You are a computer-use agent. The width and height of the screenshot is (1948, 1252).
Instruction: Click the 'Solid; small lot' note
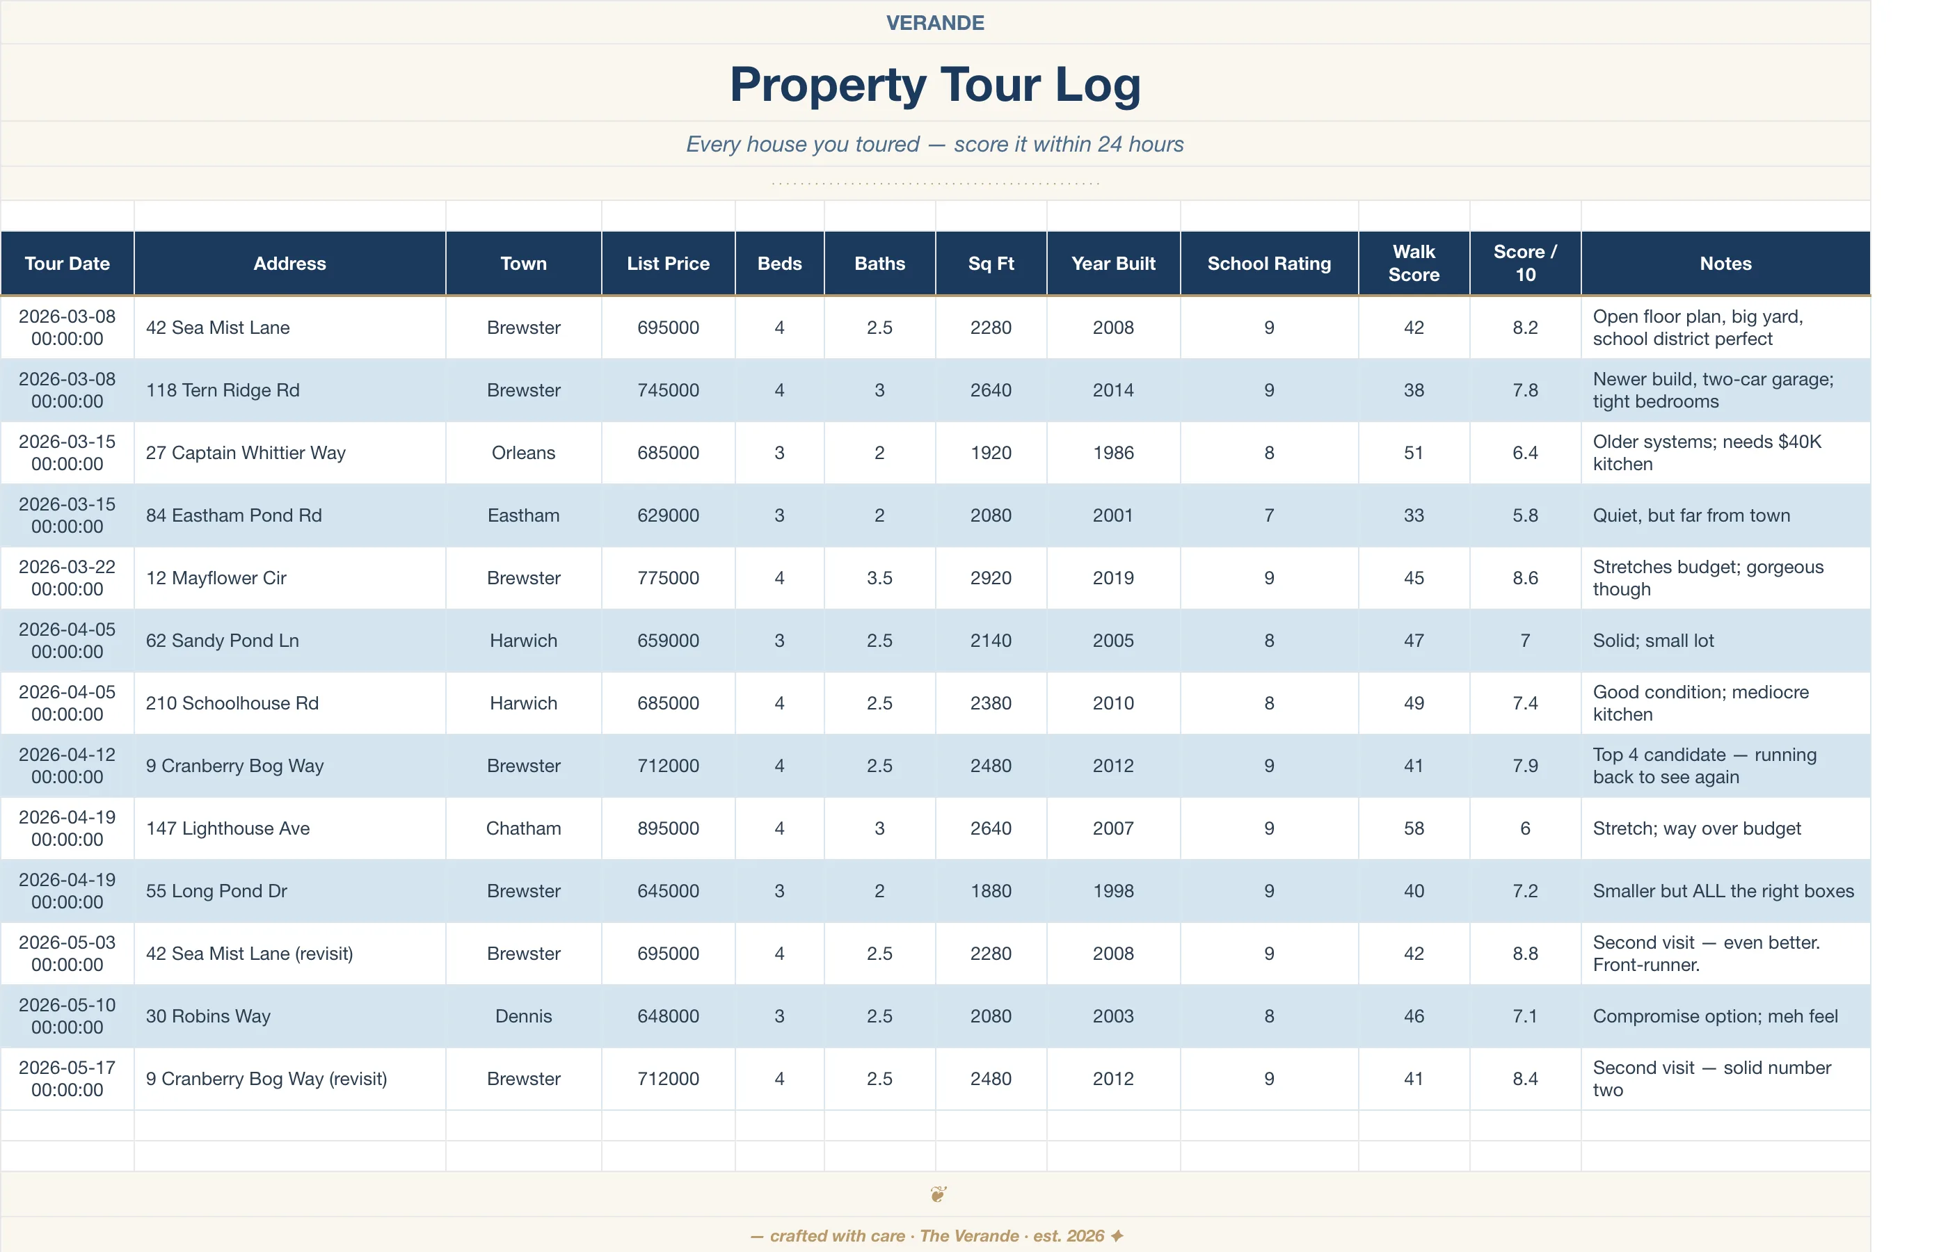[x=1725, y=641]
